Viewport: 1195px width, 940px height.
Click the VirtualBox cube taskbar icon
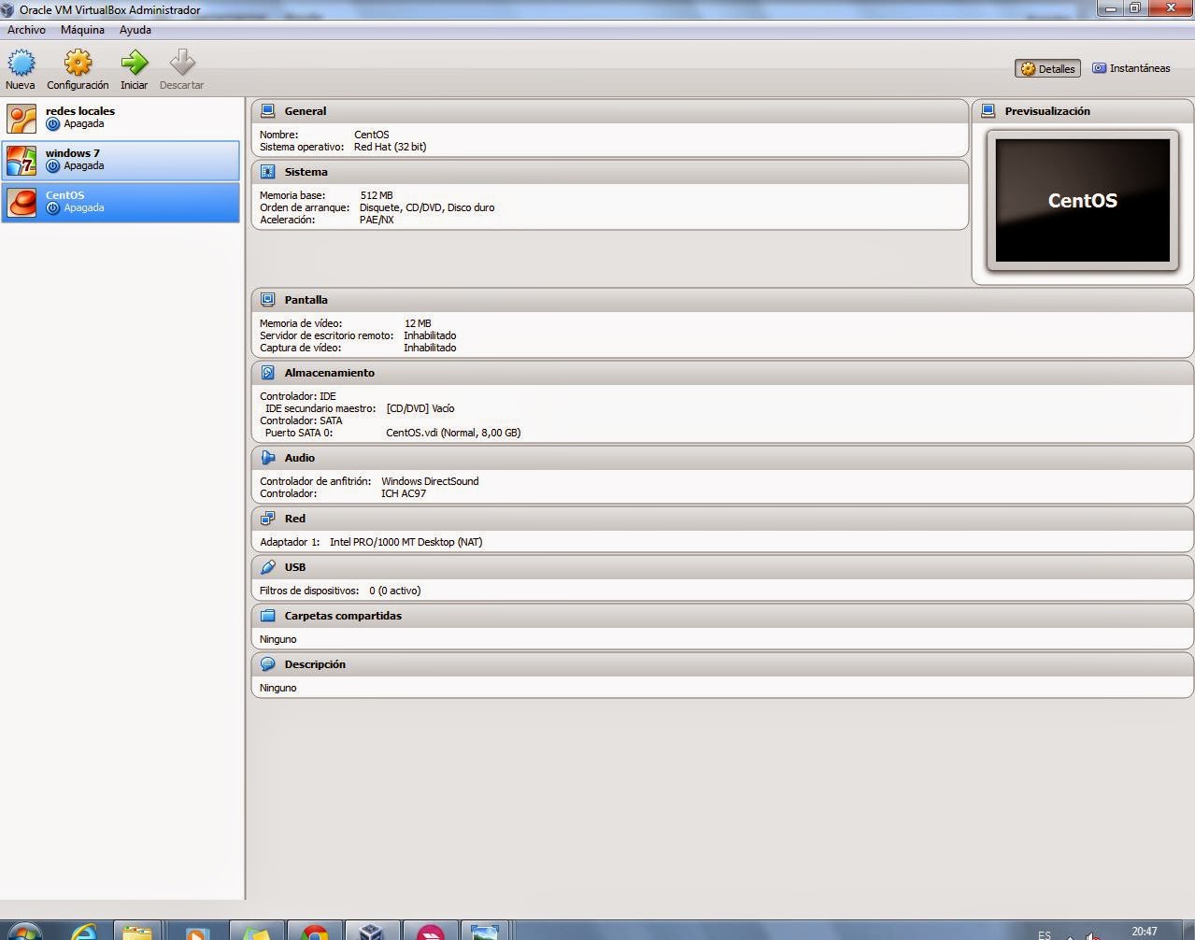coord(372,931)
